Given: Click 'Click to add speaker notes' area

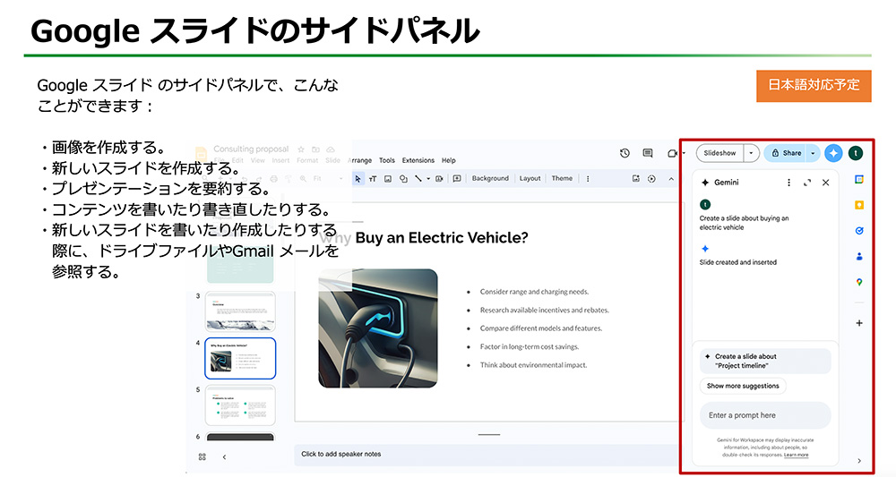Looking at the screenshot, I should pos(486,454).
